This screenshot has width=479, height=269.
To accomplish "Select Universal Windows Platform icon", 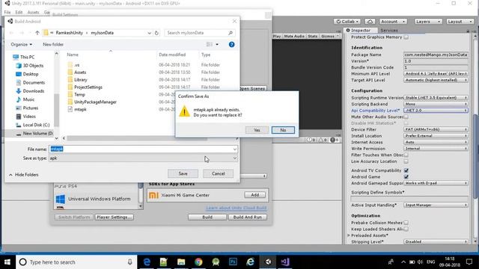I will point(61,200).
